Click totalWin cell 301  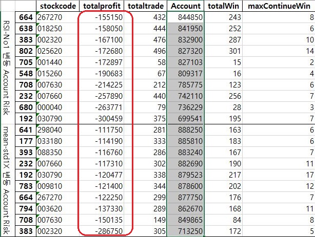click(x=223, y=51)
